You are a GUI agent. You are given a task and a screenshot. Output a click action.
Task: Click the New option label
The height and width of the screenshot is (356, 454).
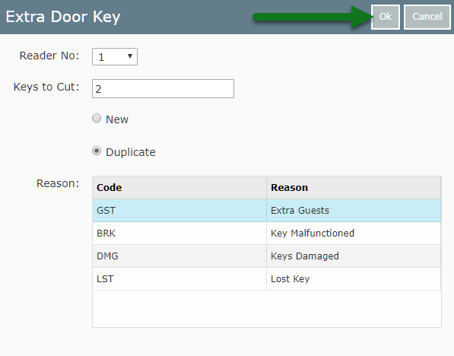(117, 119)
